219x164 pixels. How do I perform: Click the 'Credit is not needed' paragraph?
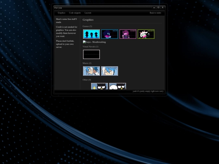67,32
